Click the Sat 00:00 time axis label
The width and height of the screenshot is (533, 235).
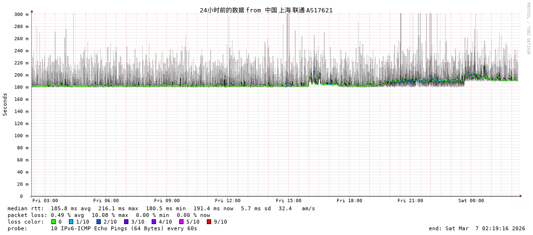coord(471,201)
